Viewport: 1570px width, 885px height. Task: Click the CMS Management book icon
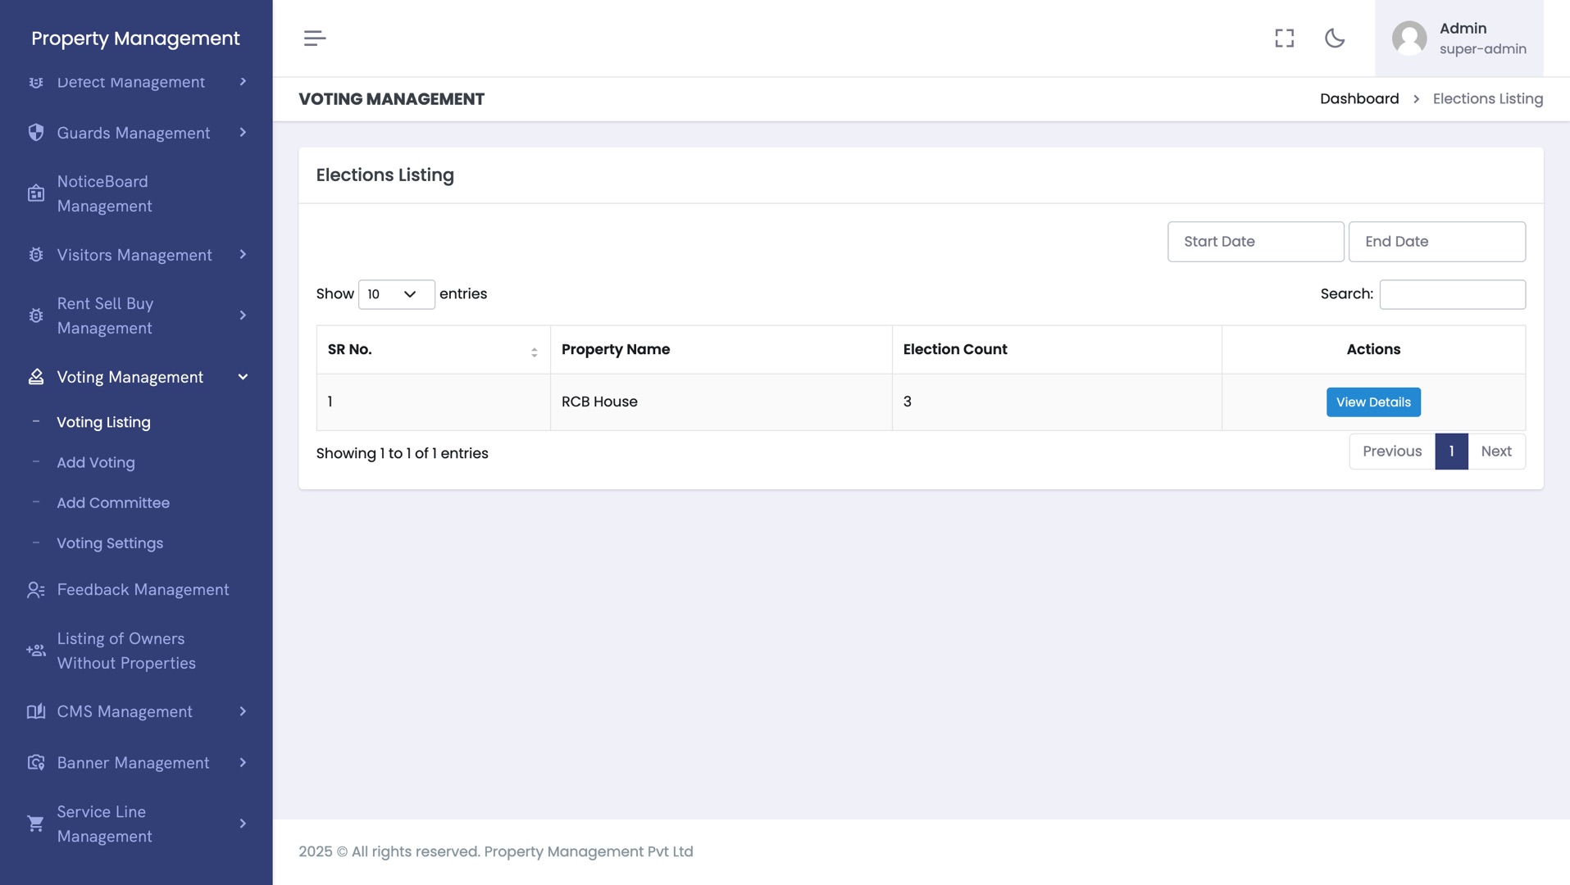click(36, 711)
